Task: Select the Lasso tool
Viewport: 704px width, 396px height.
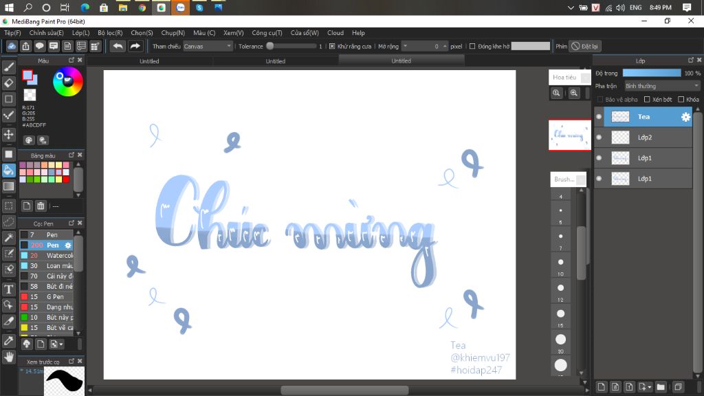Action: (x=8, y=222)
